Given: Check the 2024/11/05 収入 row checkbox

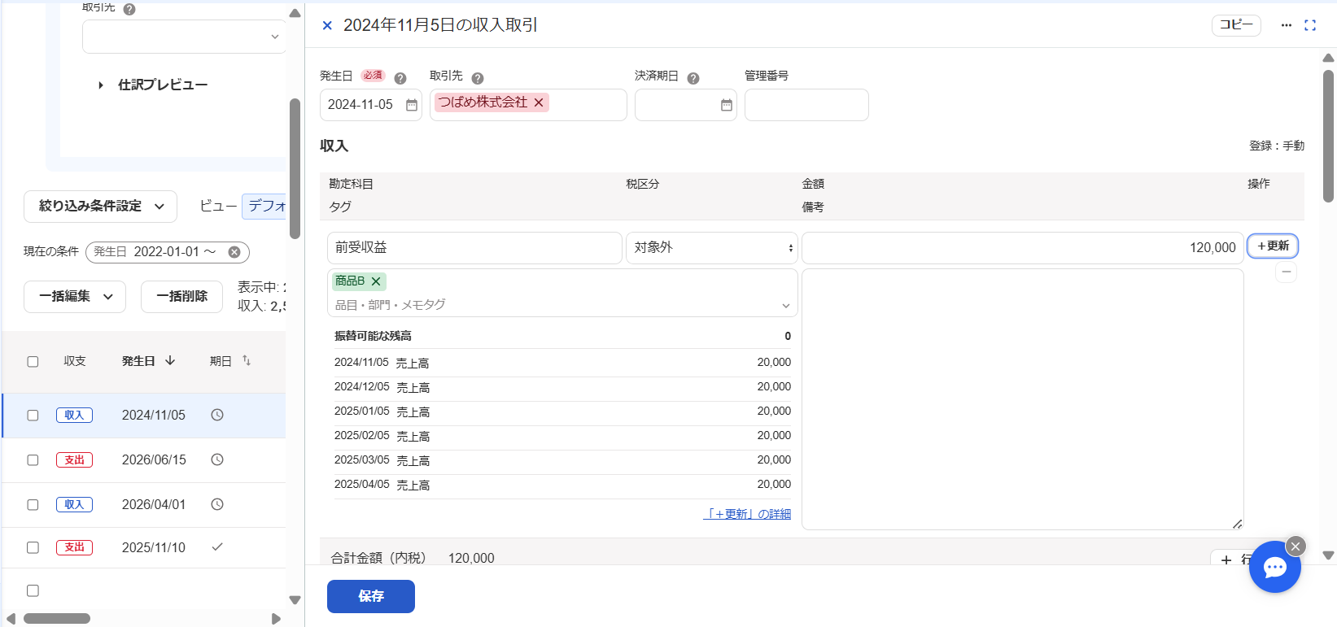Looking at the screenshot, I should [33, 416].
